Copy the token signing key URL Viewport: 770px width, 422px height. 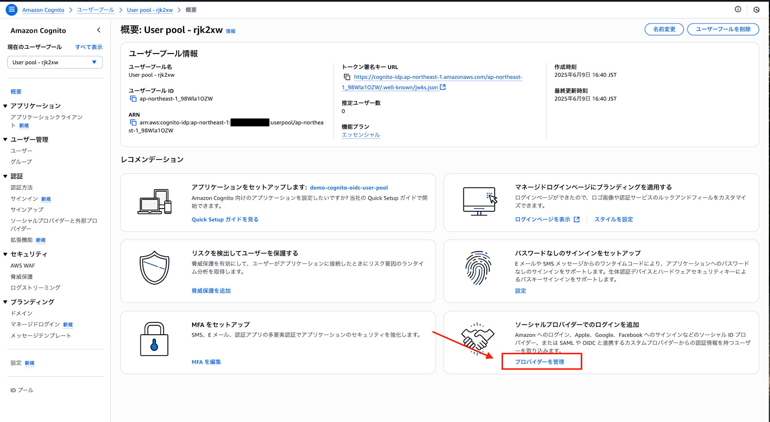pos(347,77)
